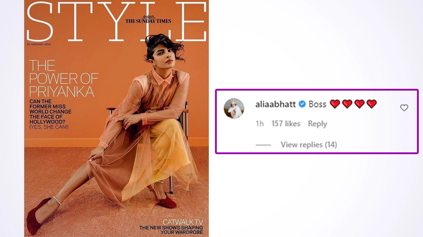The image size is (423, 237).
Task: Expand View replies (14)
Action: [309, 145]
